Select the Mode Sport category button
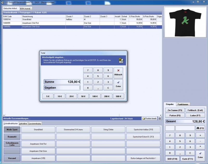Image resolution: width=208 pixels, height=164 pixels. click(12, 130)
